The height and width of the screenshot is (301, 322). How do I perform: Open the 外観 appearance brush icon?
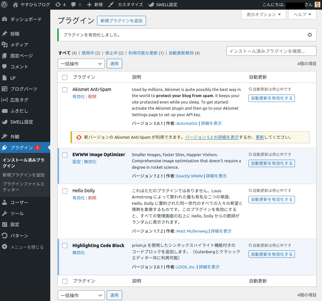tap(5, 137)
